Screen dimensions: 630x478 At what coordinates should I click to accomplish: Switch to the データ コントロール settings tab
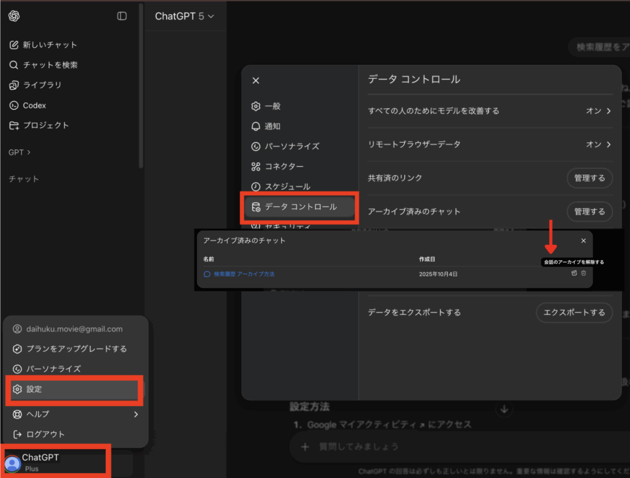click(x=300, y=207)
